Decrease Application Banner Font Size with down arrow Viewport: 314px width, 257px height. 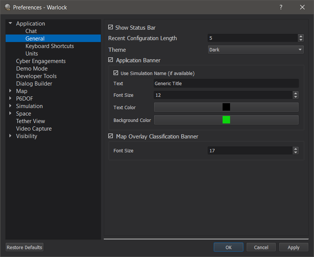tap(295, 97)
